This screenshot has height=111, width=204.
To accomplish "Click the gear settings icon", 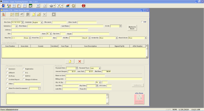I will (51, 6).
